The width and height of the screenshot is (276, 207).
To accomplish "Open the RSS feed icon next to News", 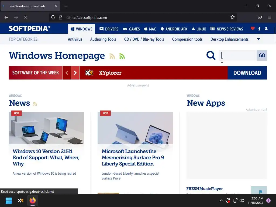I will click(35, 104).
